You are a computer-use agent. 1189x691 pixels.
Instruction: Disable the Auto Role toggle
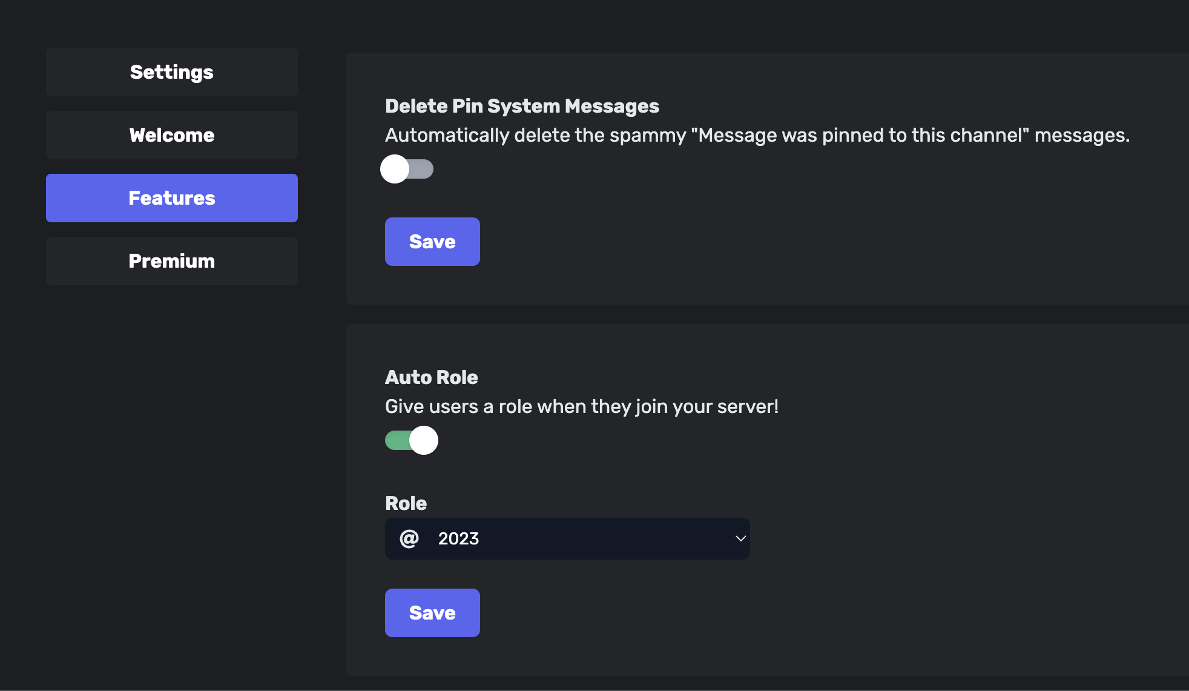[x=412, y=440]
